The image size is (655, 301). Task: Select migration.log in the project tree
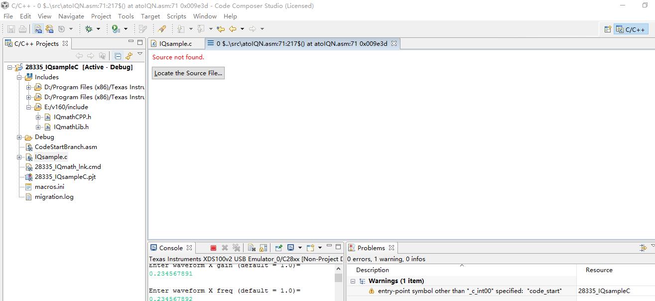[x=54, y=197]
